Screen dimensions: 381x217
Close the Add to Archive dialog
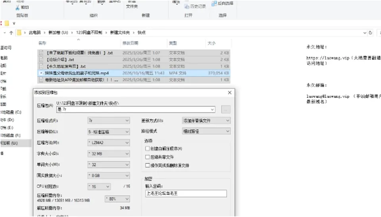230,93
